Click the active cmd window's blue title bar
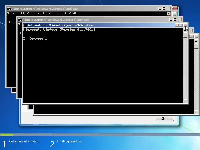Screen dimensions: 200x150 pos(99,25)
